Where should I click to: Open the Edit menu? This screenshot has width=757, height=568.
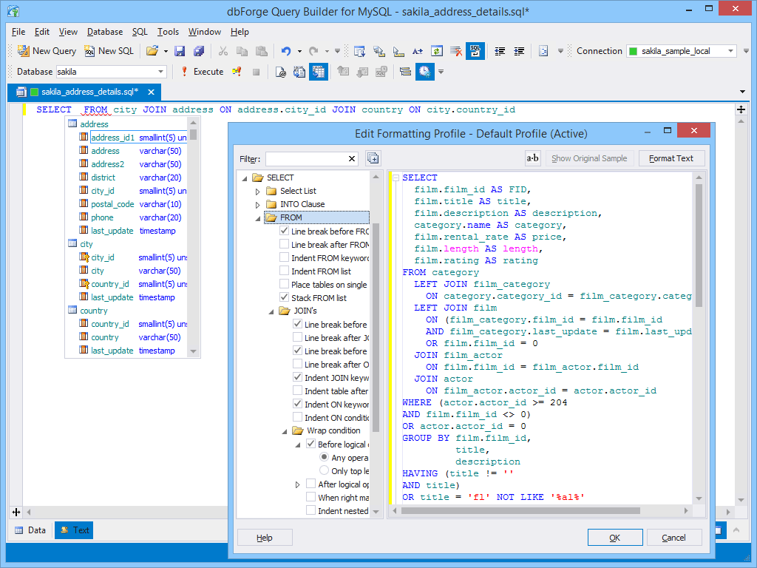pos(42,32)
